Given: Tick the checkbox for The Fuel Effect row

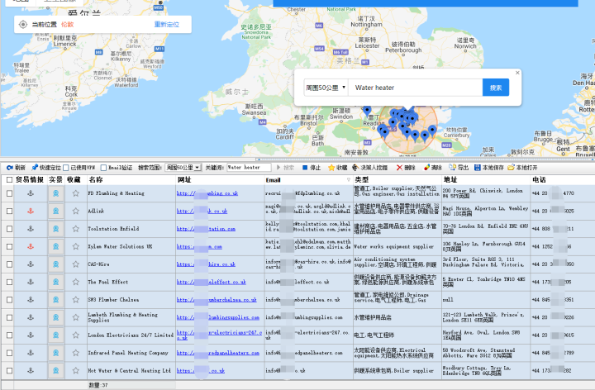Looking at the screenshot, I should [9, 283].
